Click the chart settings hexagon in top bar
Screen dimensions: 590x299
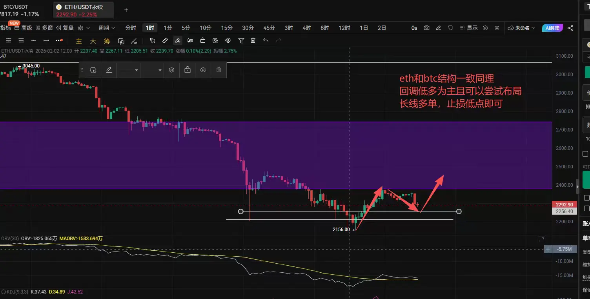[x=485, y=28]
